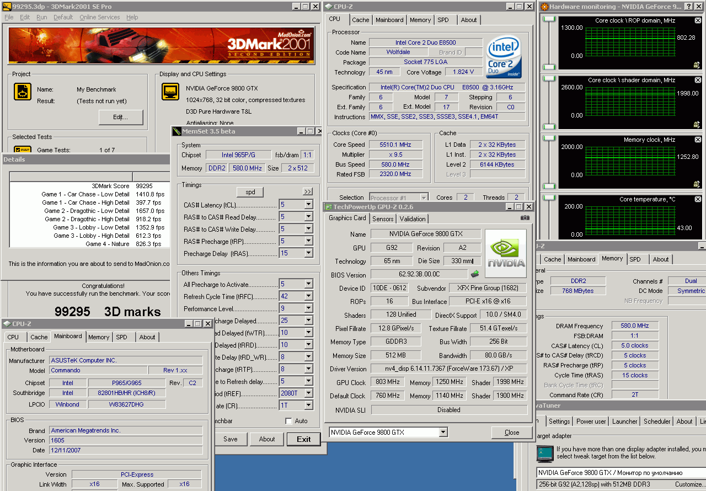Click the Intel Core 2 Duo logo in CPU-Z
This screenshot has width=706, height=491.
click(504, 57)
